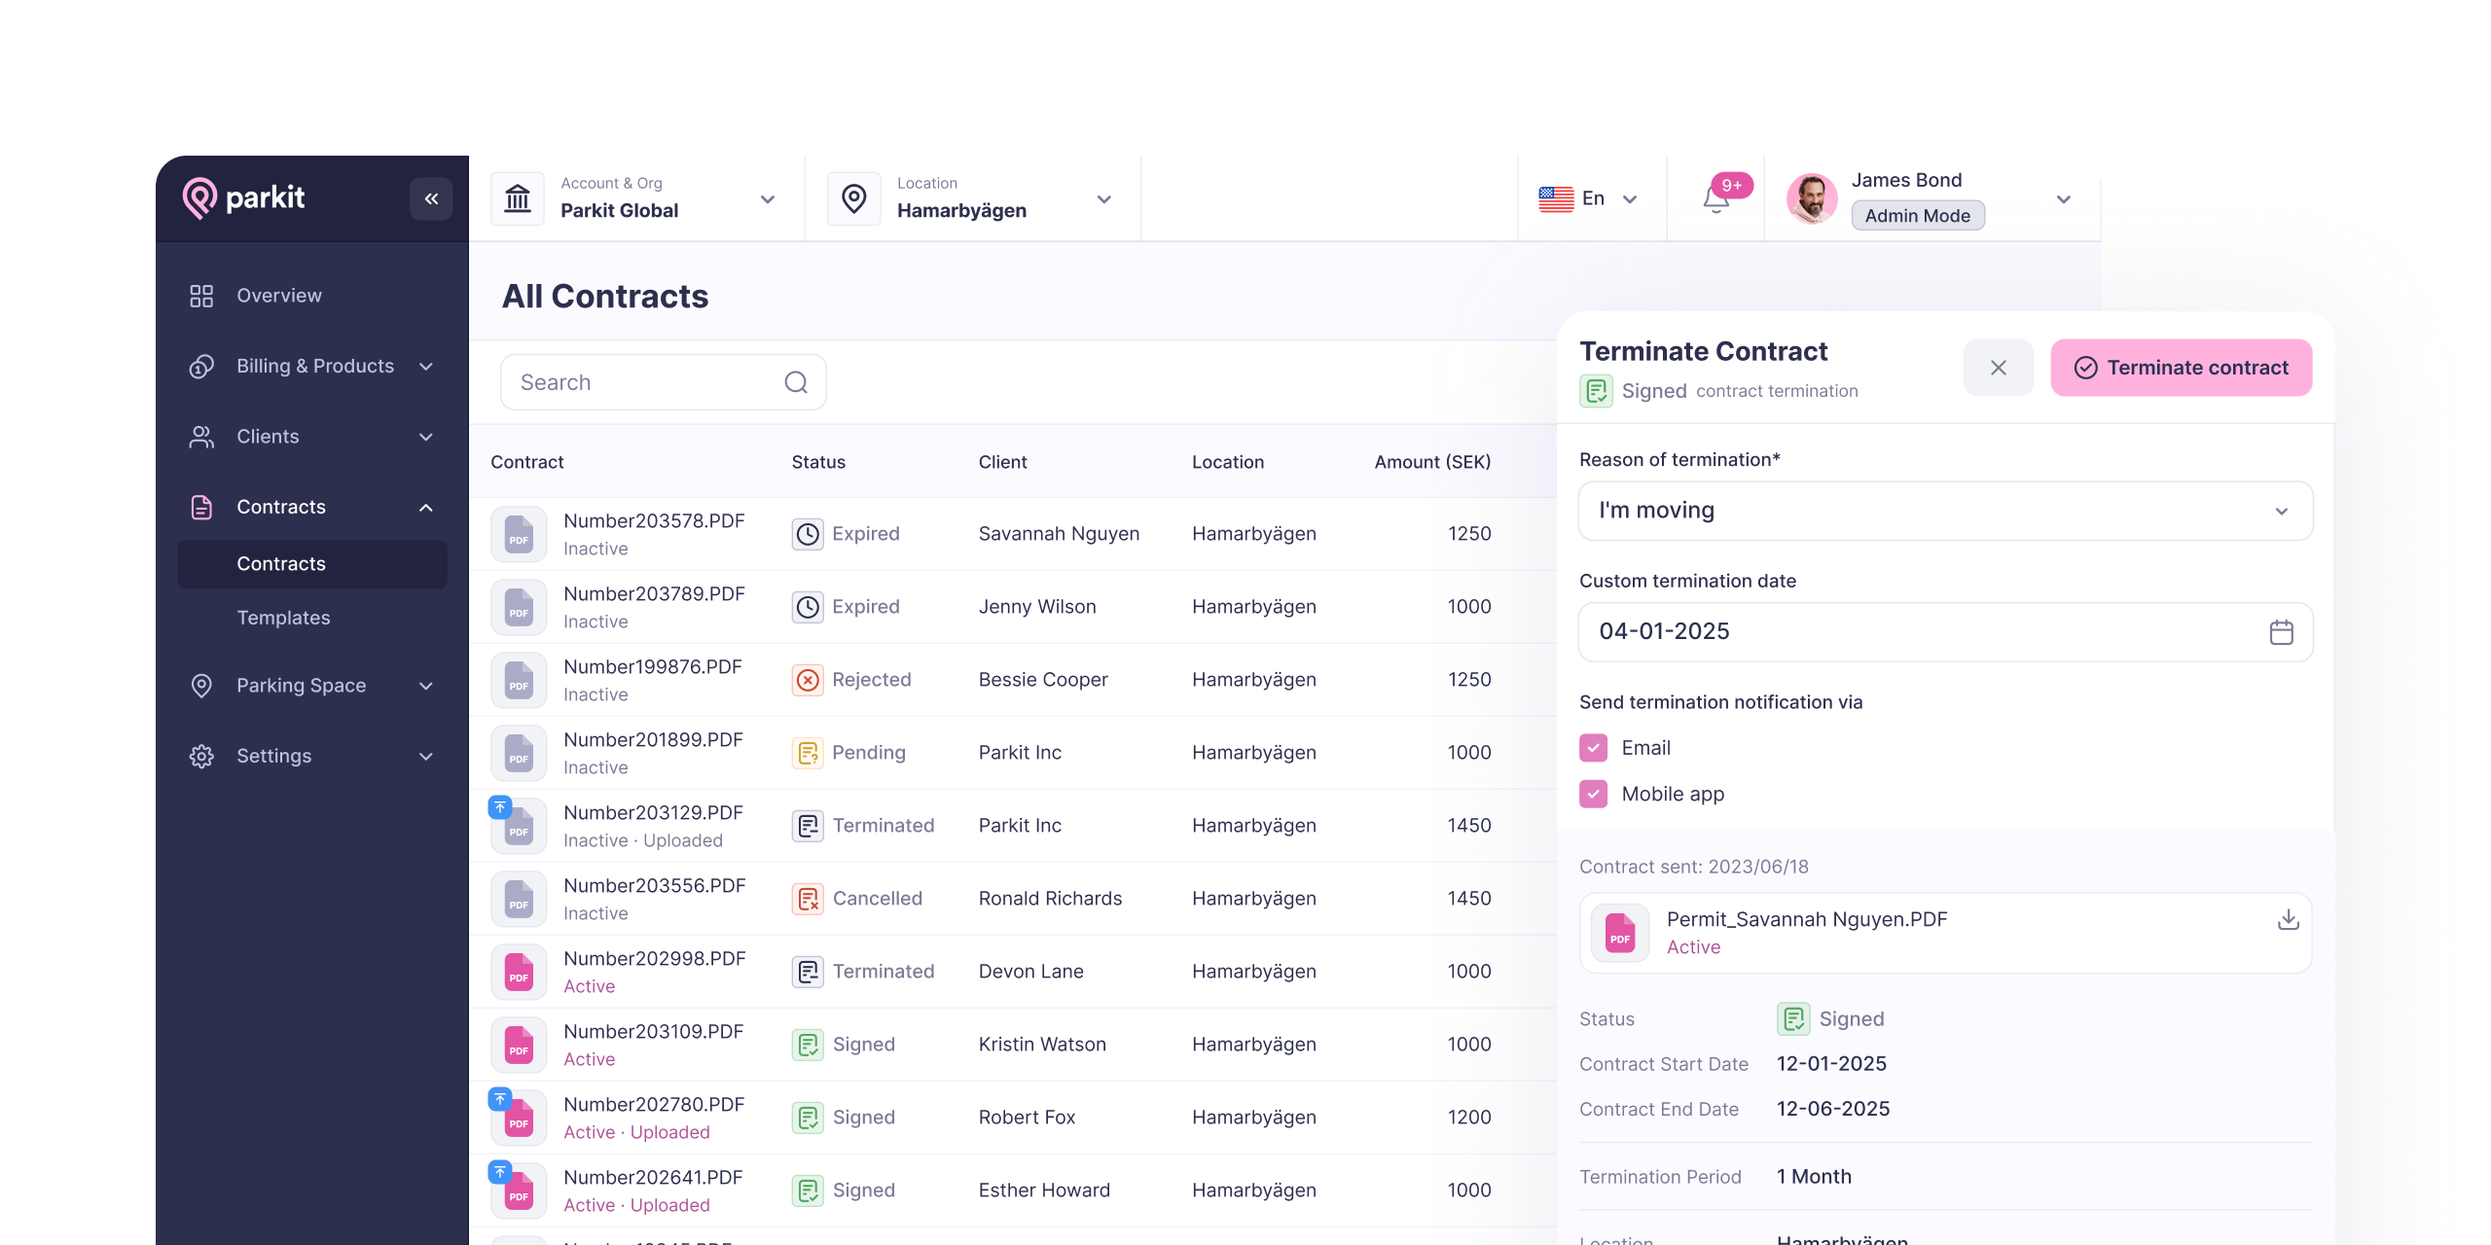
Task: Click Contract End Date value 12-06-2025
Action: point(1833,1110)
